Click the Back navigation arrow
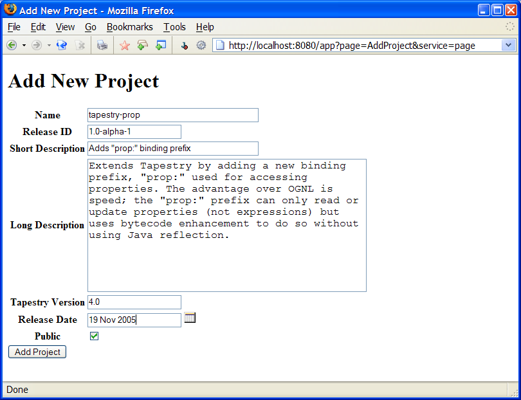521x400 pixels. (x=12, y=45)
